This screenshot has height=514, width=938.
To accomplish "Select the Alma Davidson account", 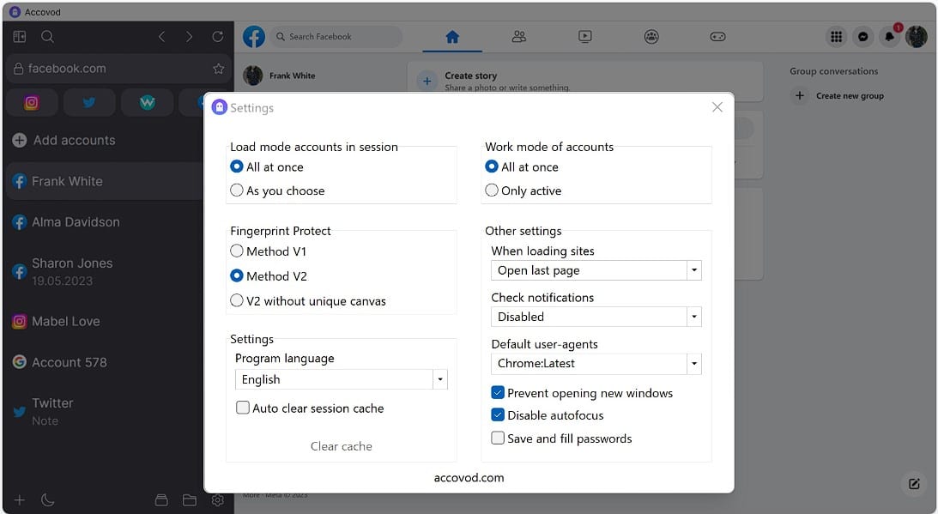I will pos(76,222).
